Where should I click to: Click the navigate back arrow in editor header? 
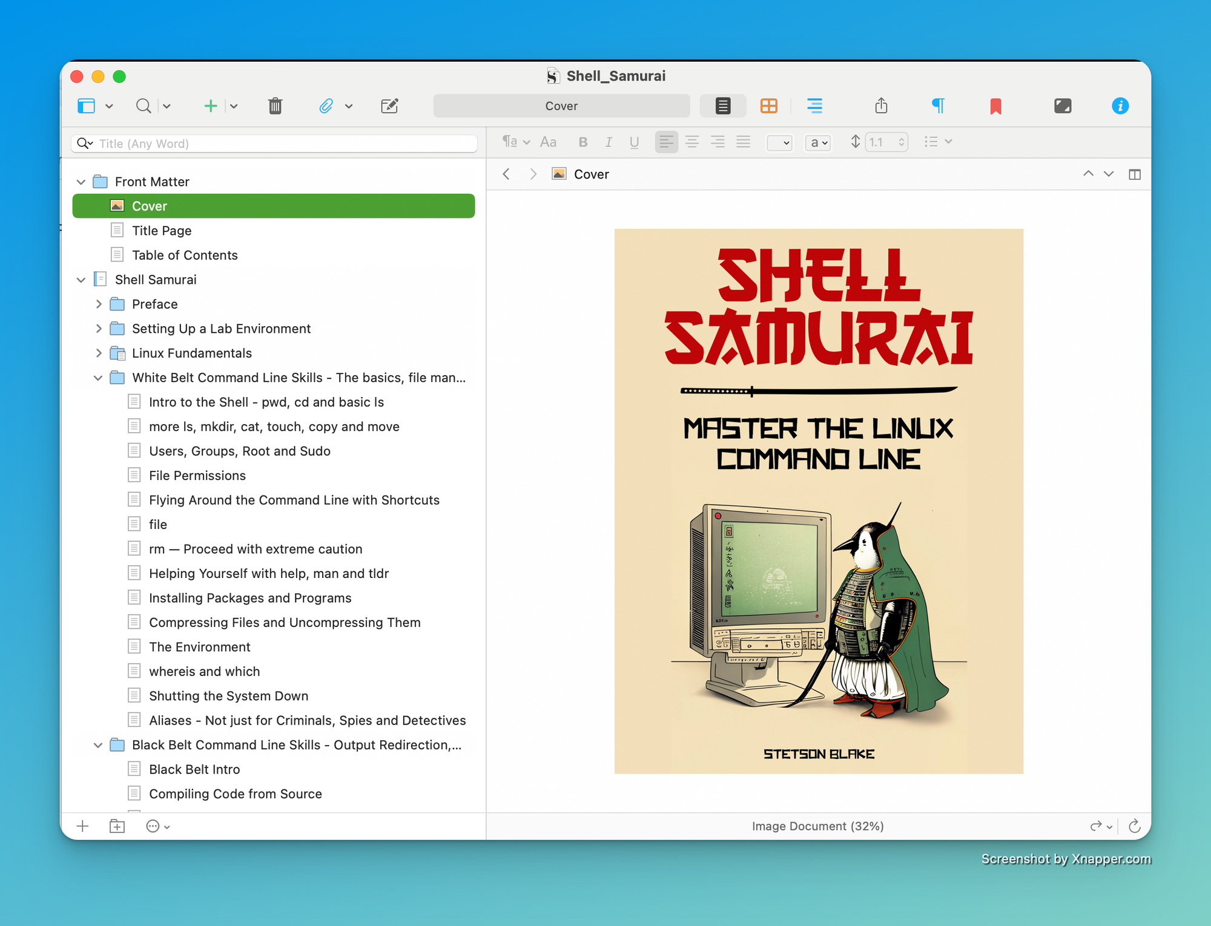tap(506, 174)
